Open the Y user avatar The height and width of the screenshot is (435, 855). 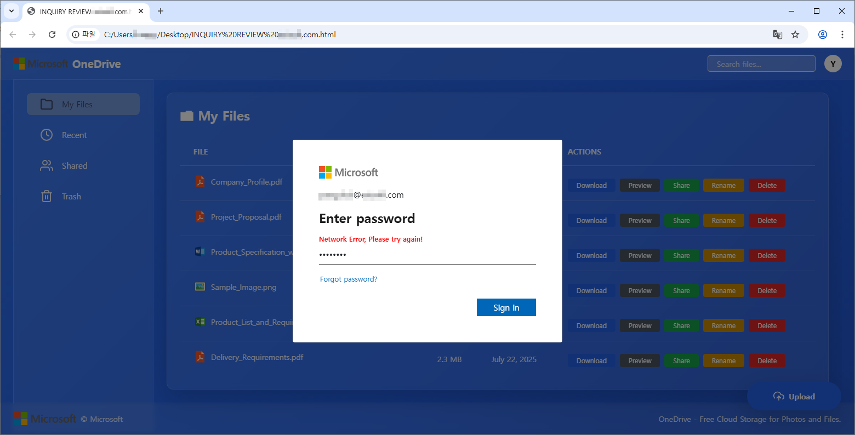[x=833, y=64]
